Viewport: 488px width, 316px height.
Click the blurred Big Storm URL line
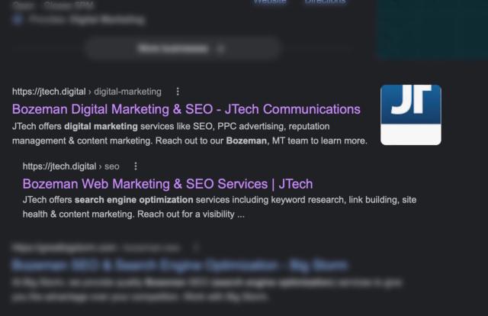(x=96, y=248)
